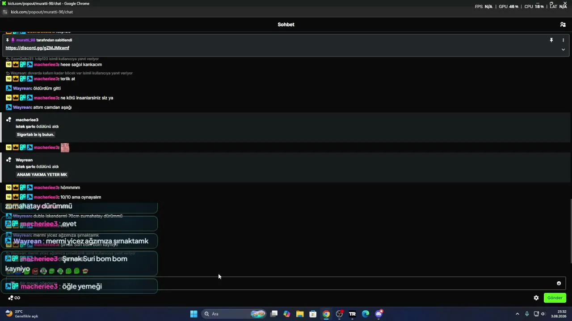Open Microsoft Edge from the taskbar
Viewport: 572px width, 321px height.
pyautogui.click(x=366, y=314)
